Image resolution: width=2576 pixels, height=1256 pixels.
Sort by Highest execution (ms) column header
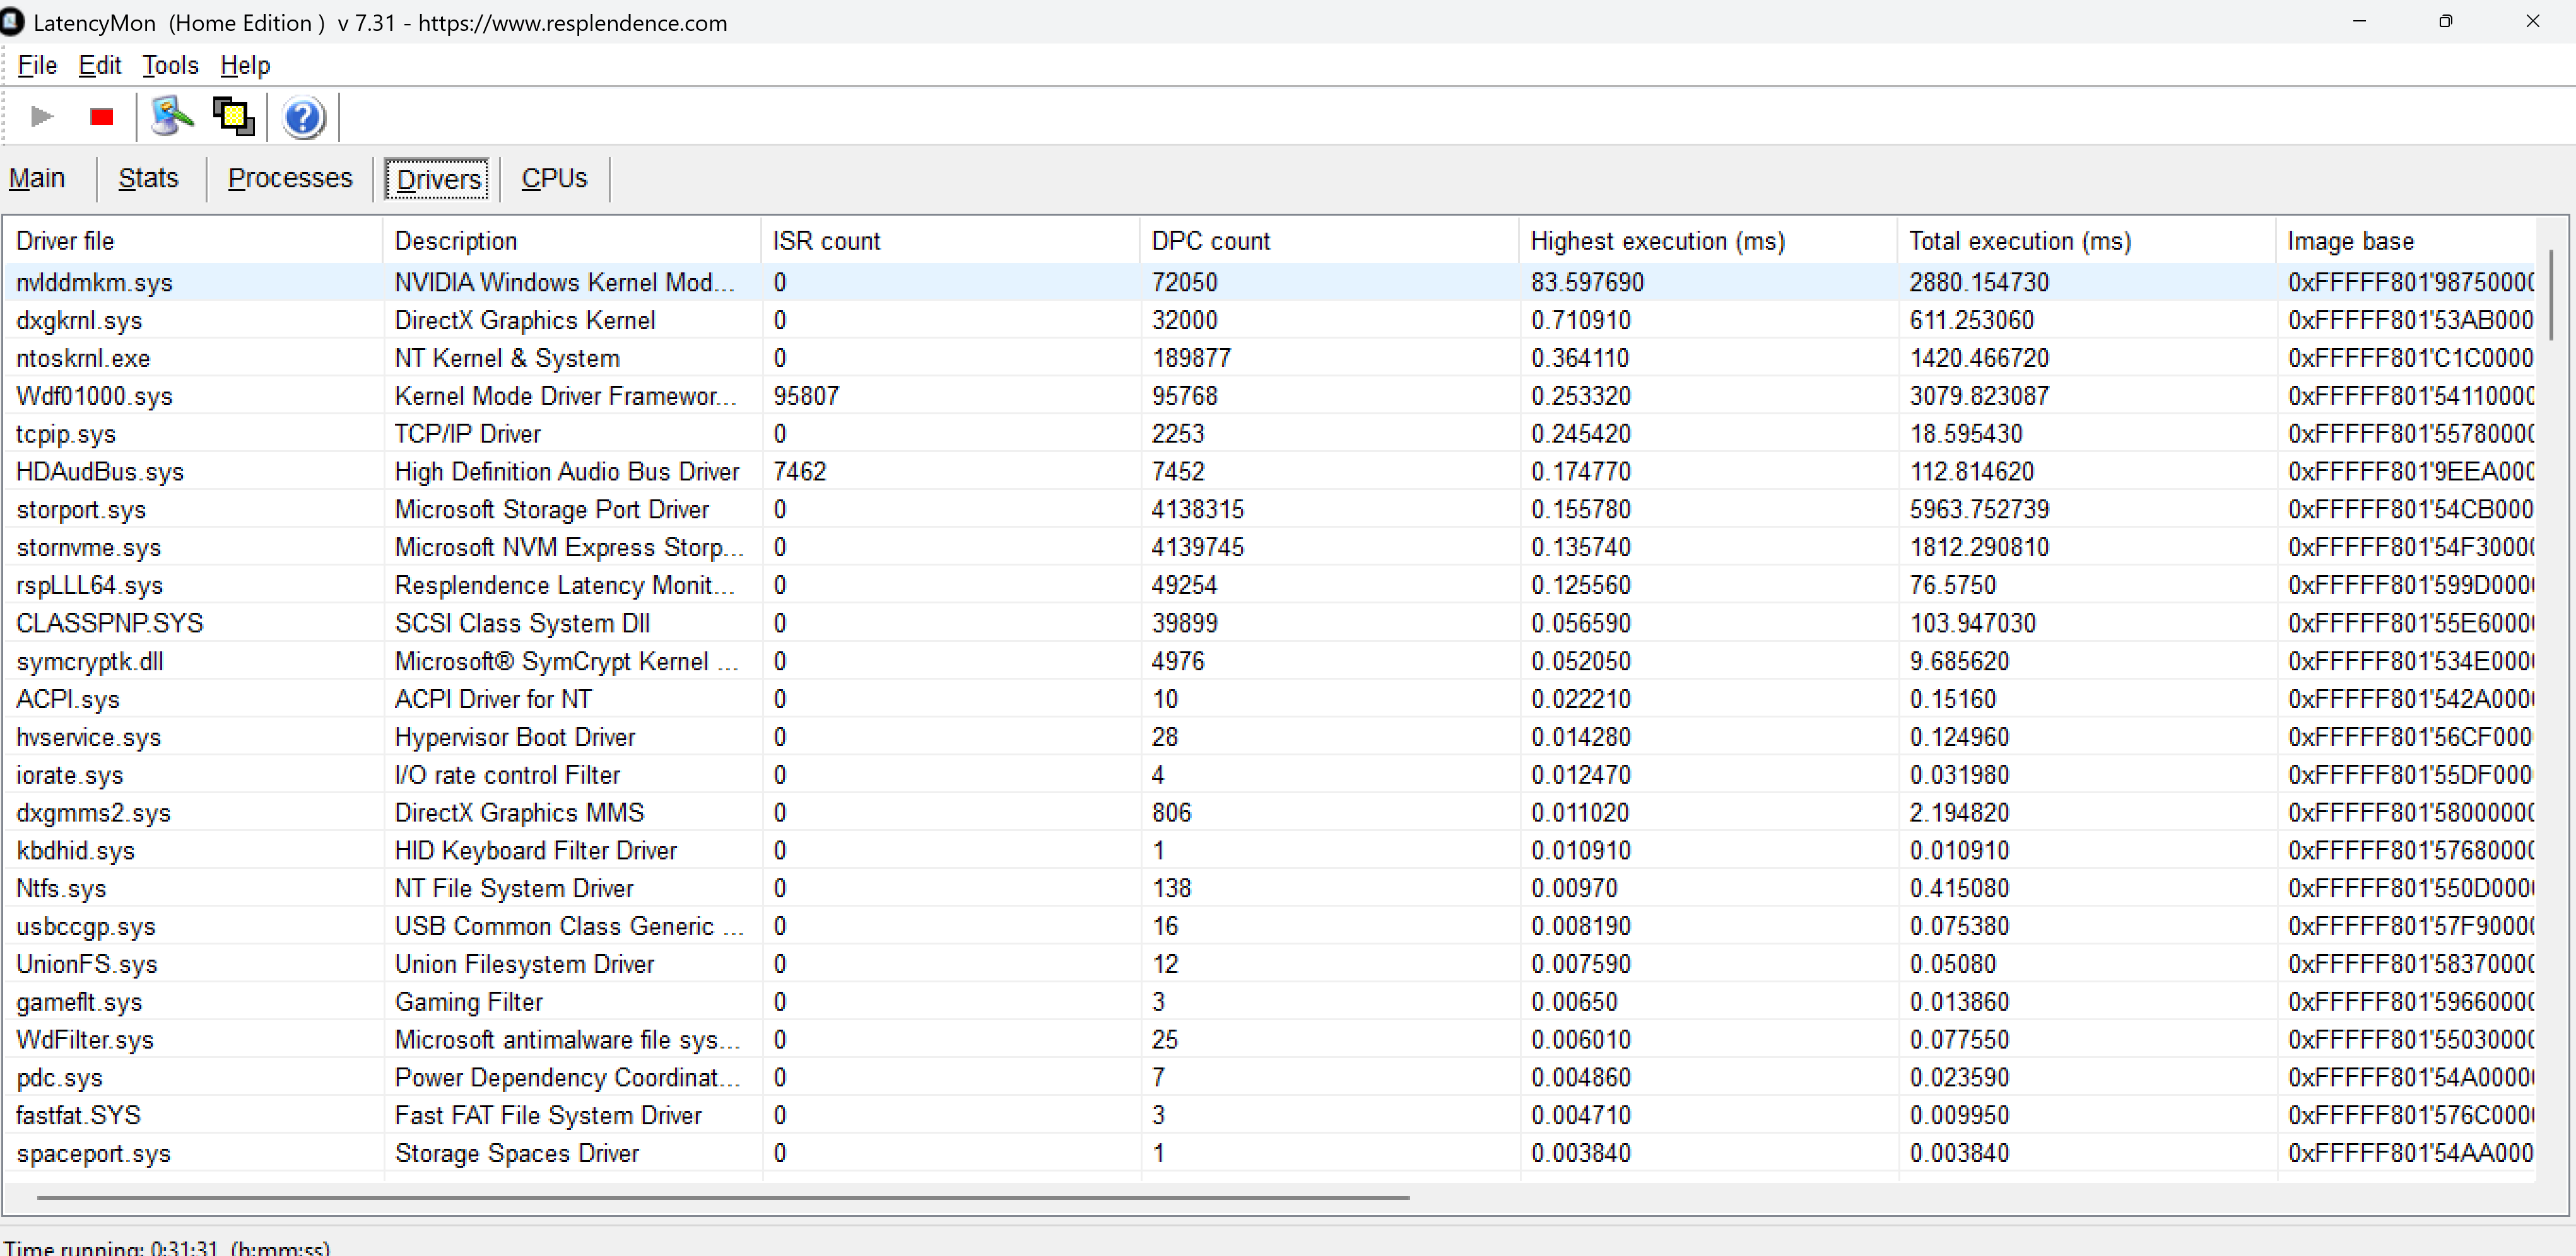pyautogui.click(x=1657, y=241)
